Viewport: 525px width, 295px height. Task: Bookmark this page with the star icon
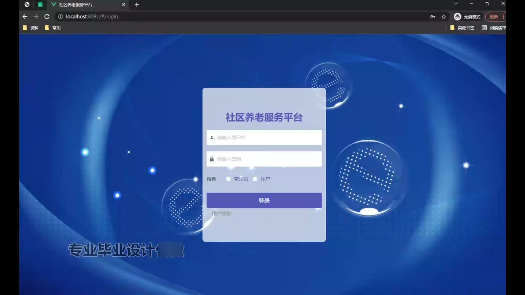click(444, 17)
